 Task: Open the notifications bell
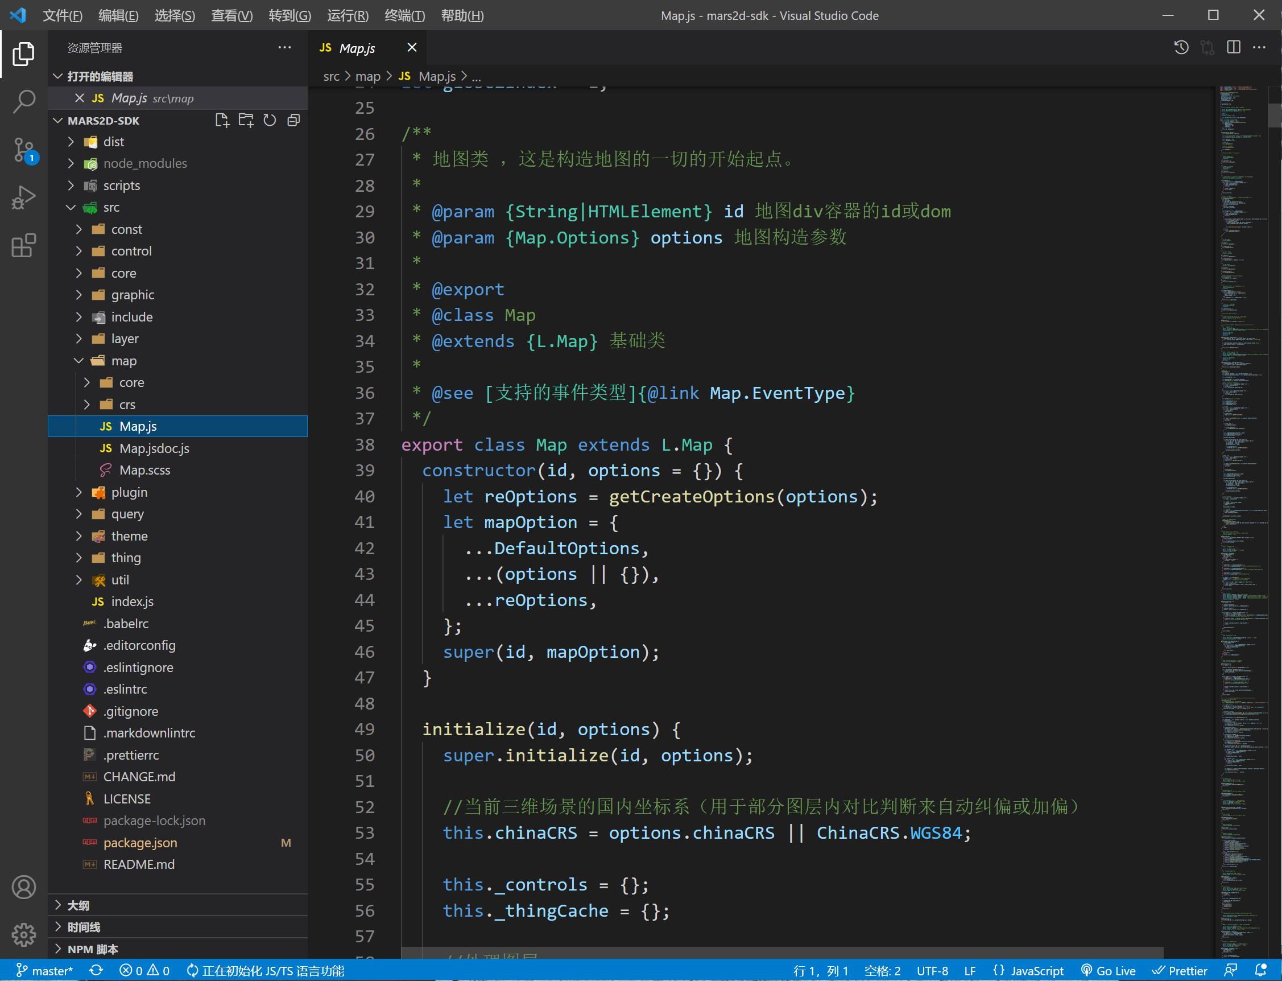(x=1261, y=971)
